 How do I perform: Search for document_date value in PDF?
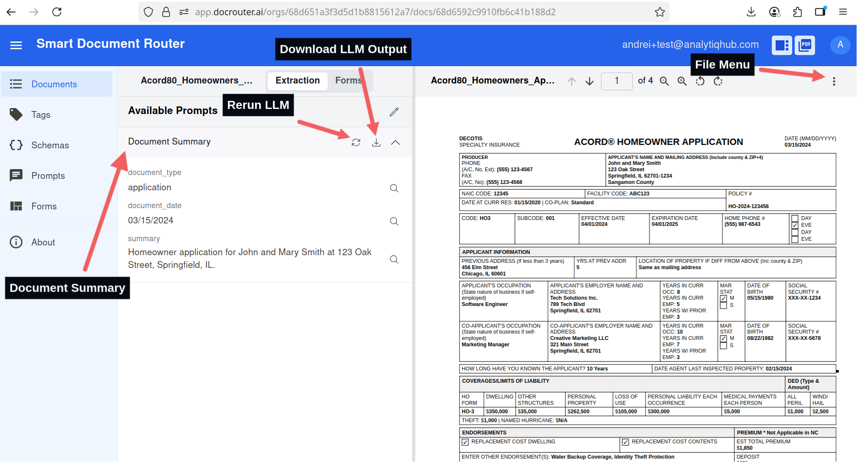click(394, 221)
